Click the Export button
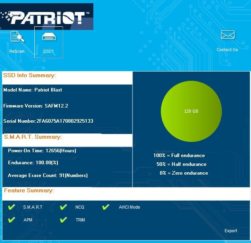The width and height of the screenshot is (251, 243). point(231,231)
